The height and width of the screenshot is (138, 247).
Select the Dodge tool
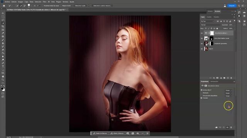(x=3, y=60)
